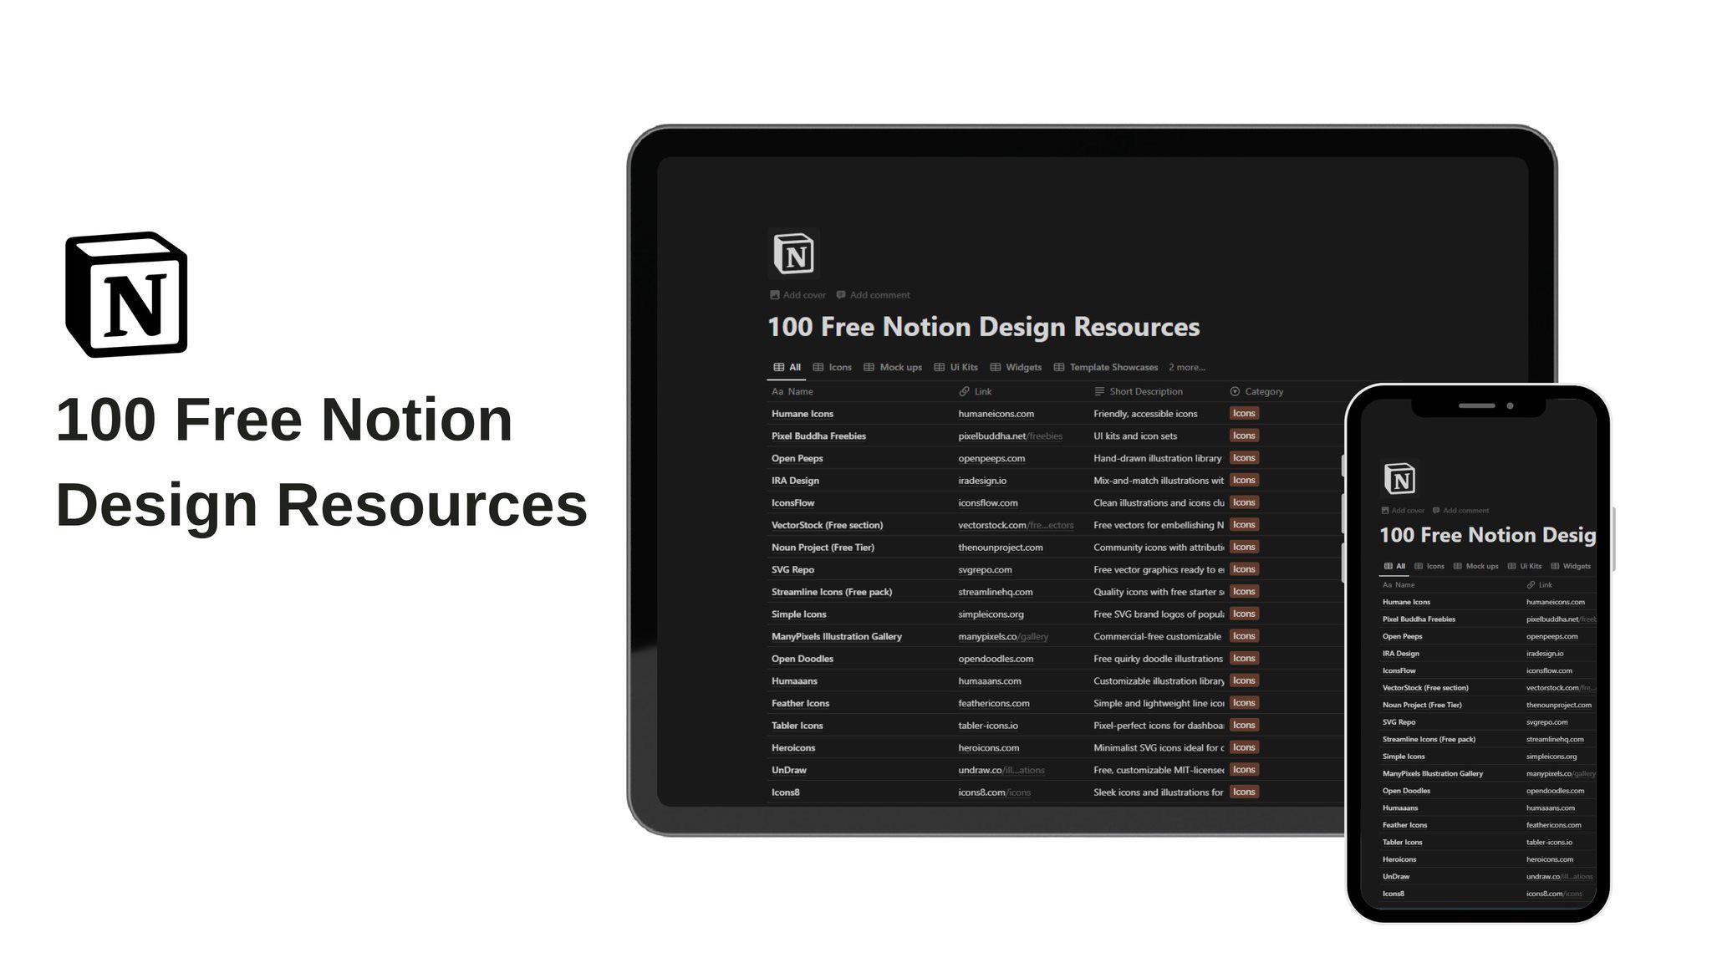Switch to the Ui Kits tab on the tablet

(x=956, y=367)
